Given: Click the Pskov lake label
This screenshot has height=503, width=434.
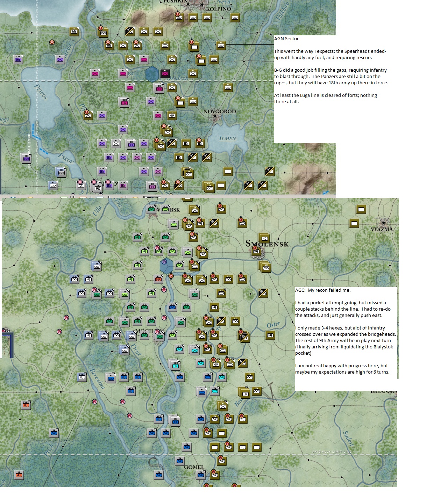Looking at the screenshot, I should click(66, 158).
